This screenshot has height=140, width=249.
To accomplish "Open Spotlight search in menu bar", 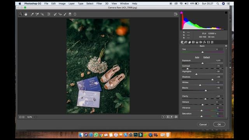I will tap(218, 3).
